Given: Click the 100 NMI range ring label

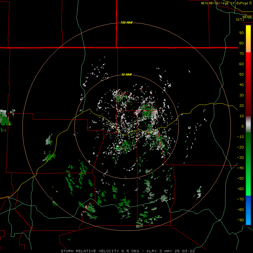Looking at the screenshot, I should pos(126,22).
